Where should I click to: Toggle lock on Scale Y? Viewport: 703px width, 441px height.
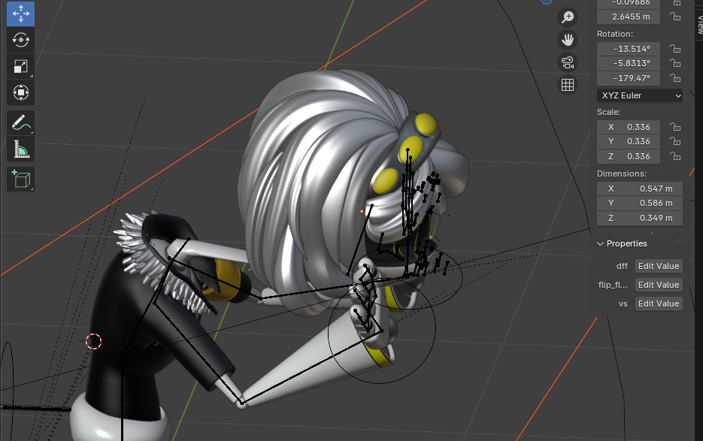click(674, 141)
